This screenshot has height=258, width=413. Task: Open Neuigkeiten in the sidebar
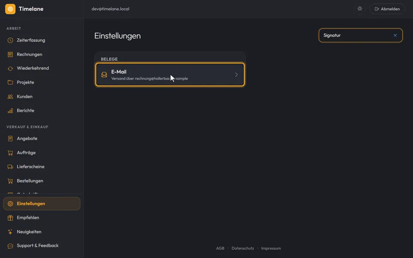click(x=42, y=232)
